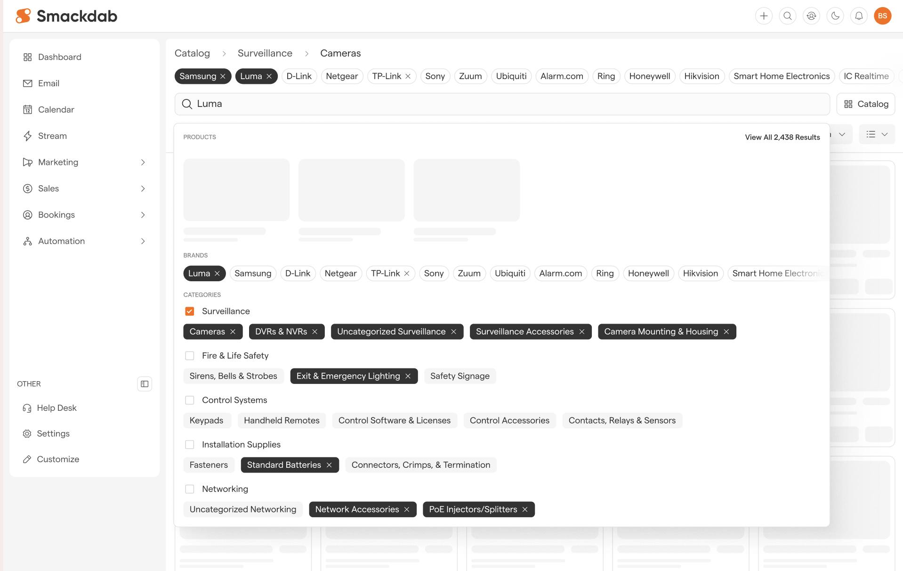The width and height of the screenshot is (903, 571).
Task: Open the third product placeholder thumbnail
Action: click(467, 190)
